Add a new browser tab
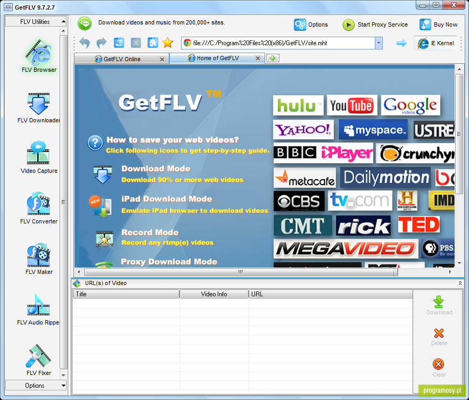This screenshot has height=400, width=469. coord(273,58)
